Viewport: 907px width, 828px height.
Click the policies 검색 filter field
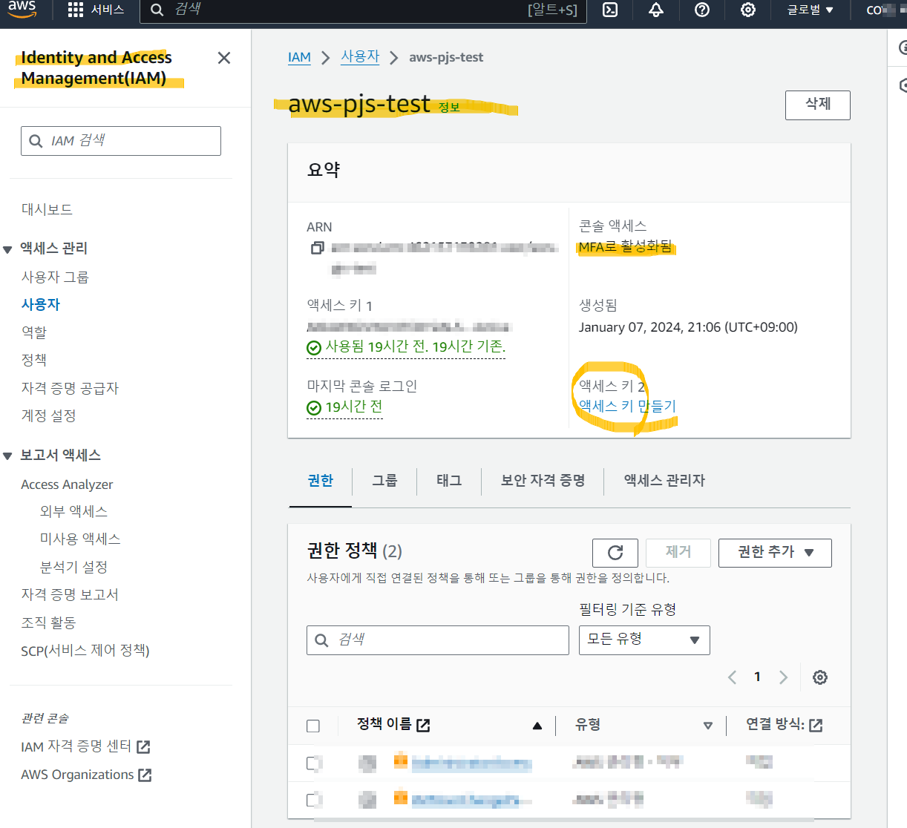point(438,640)
